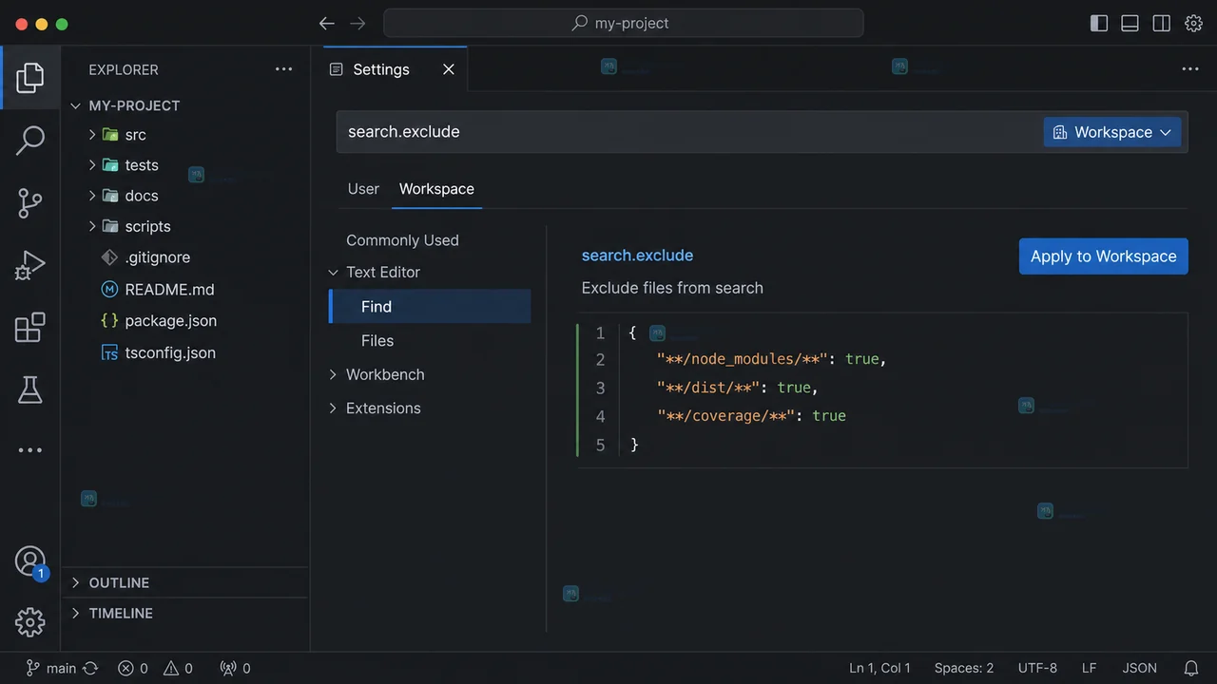Go forward with the right arrow

357,23
